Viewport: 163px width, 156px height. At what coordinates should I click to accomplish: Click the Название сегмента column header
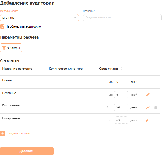17,69
